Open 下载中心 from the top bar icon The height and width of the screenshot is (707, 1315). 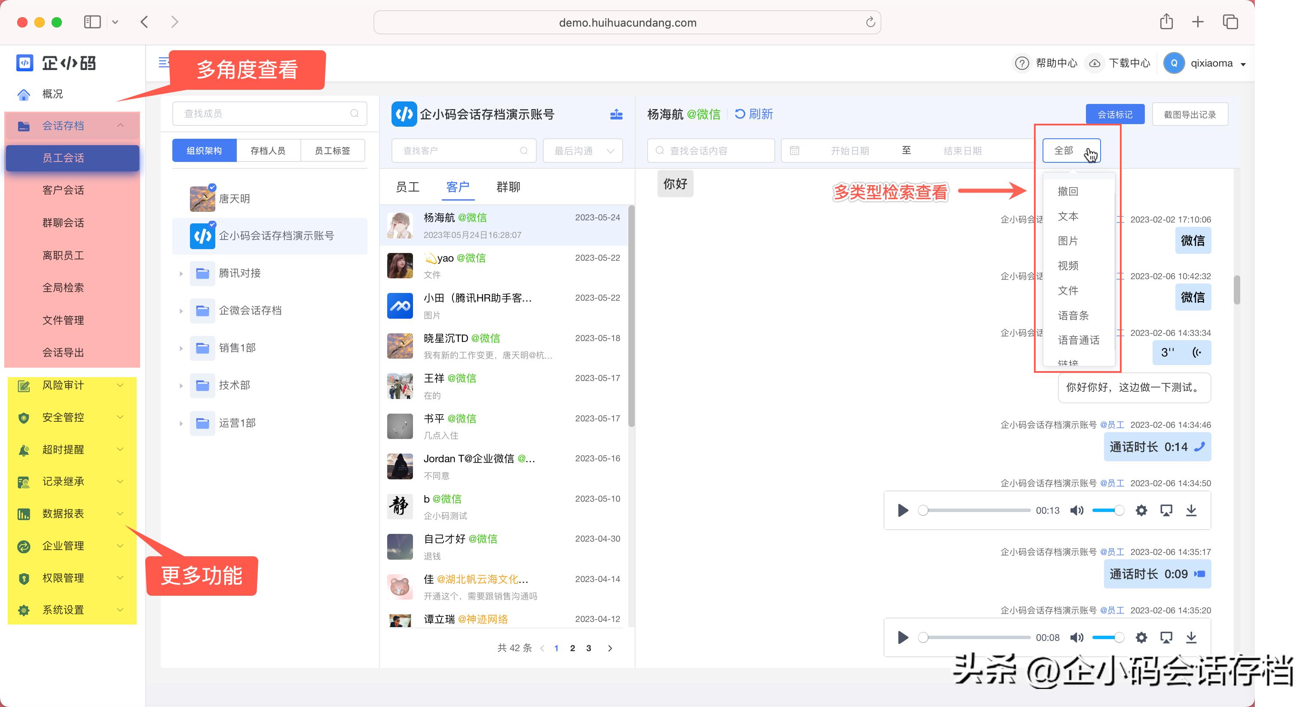(1095, 63)
